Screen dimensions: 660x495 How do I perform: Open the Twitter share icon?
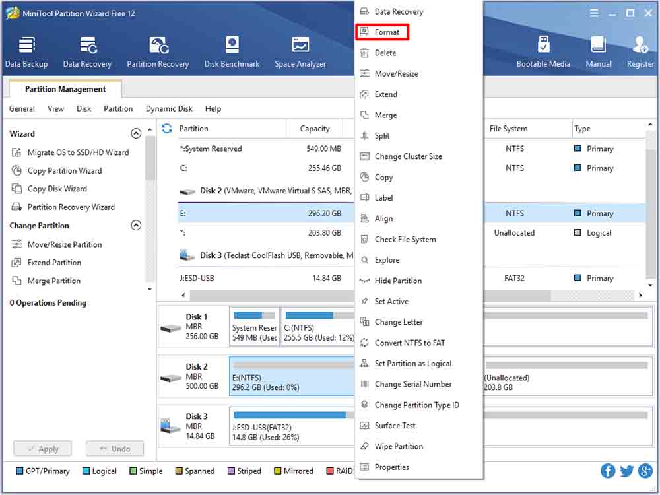click(x=627, y=471)
